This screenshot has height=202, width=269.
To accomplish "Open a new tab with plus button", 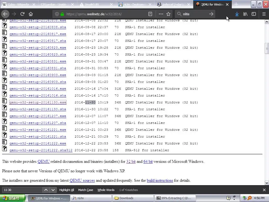I will [236, 4].
